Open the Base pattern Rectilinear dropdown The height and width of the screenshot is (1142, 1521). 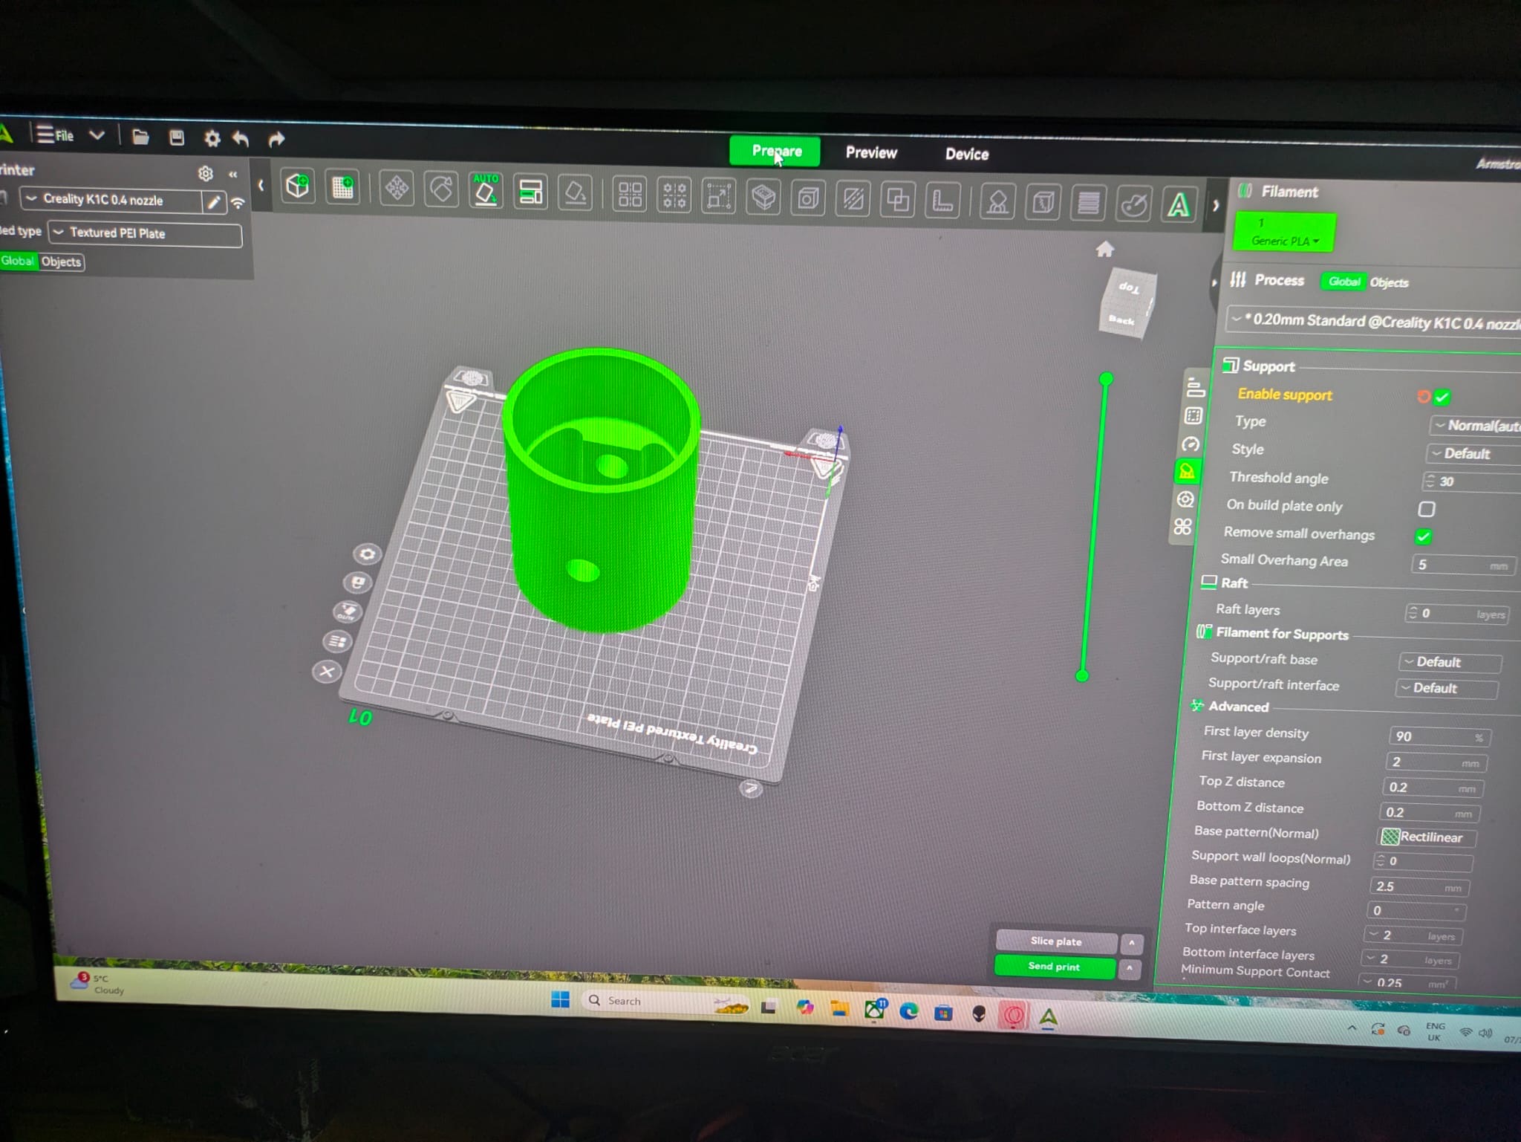1427,837
